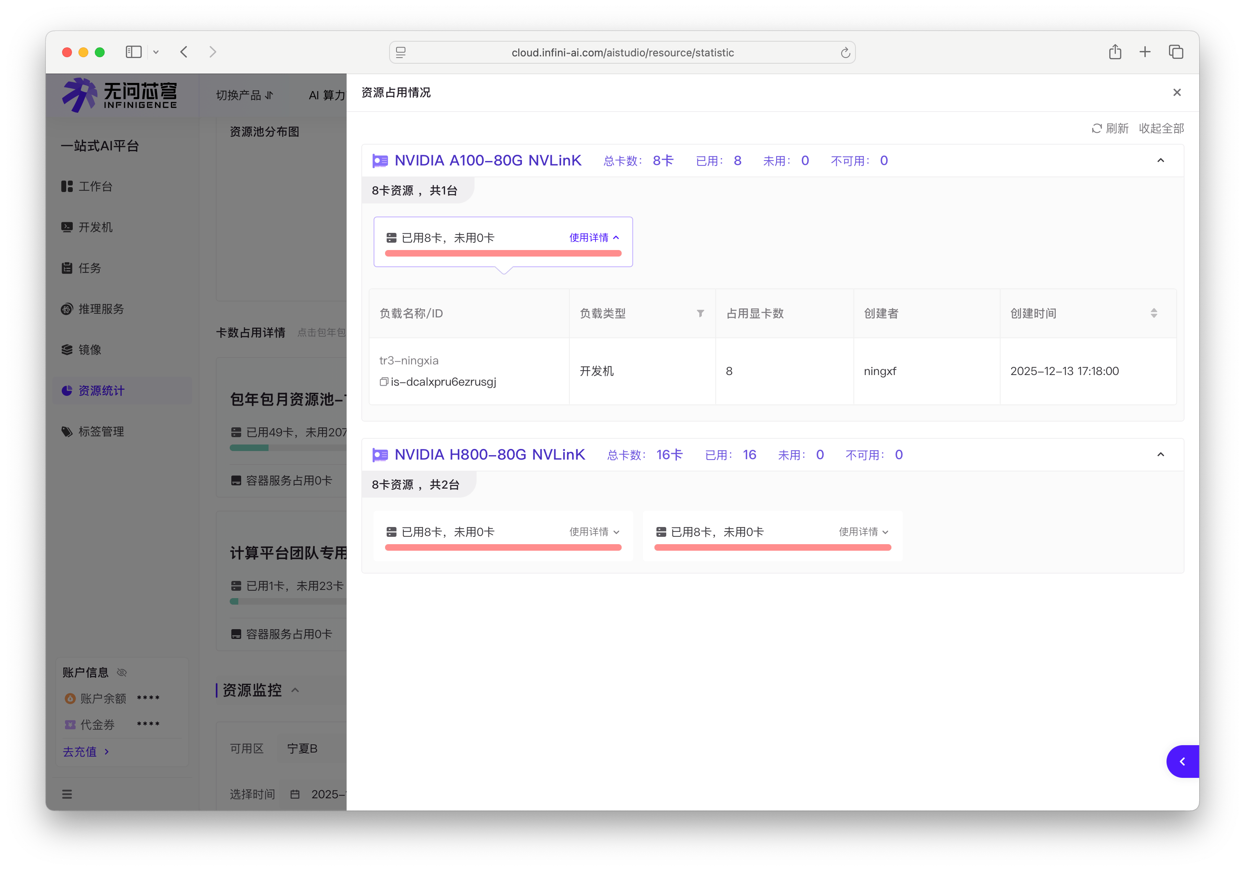
Task: Toggle account info visibility eye icon
Action: [122, 672]
